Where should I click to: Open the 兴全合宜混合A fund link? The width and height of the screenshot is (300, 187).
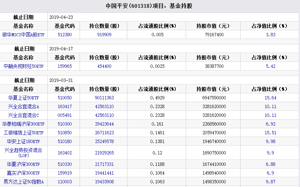(24, 107)
